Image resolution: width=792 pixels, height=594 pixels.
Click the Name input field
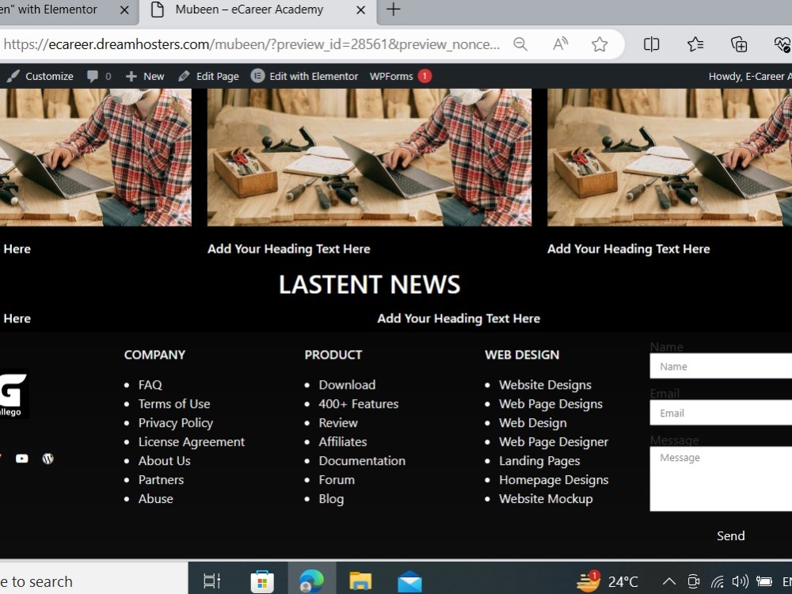click(x=721, y=366)
